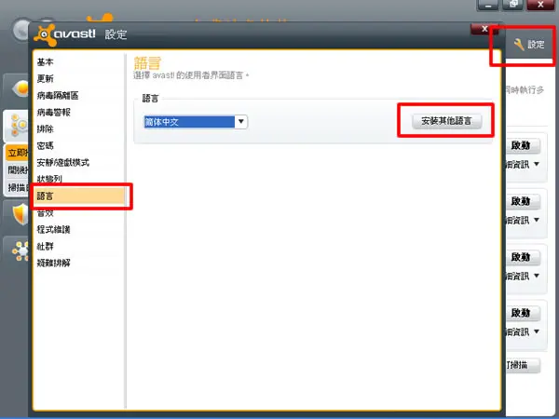Click the scan gears icon in left sidebar
Screen dimensions: 559x419
[19, 125]
